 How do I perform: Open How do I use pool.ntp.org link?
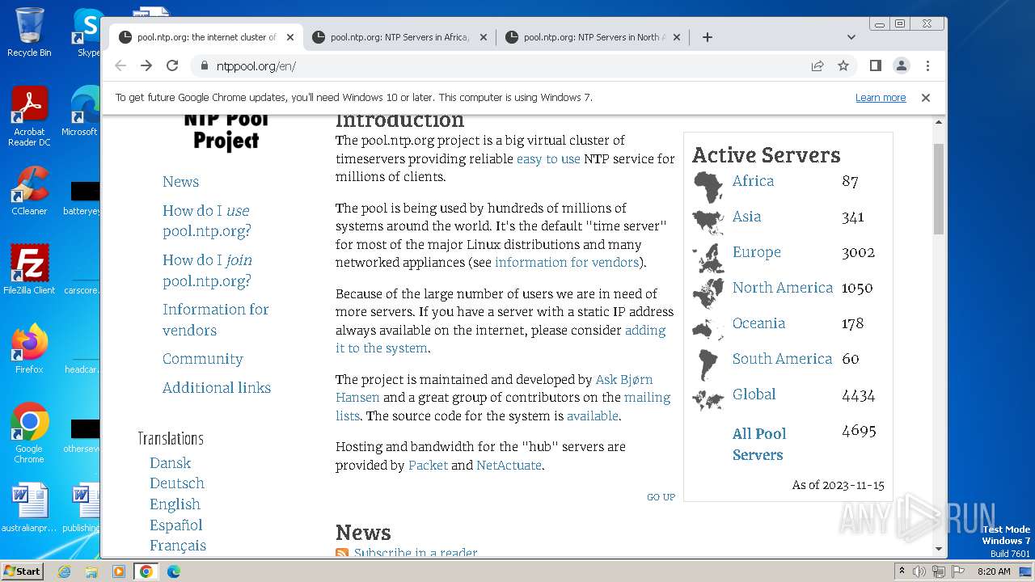tap(206, 221)
